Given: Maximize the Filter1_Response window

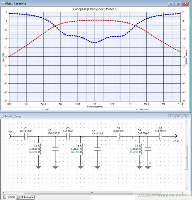Looking at the screenshot, I should 178,4.
